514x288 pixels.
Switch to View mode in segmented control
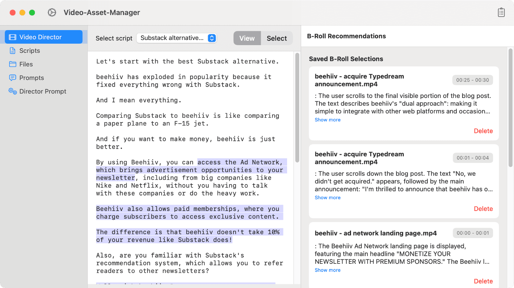coord(247,38)
